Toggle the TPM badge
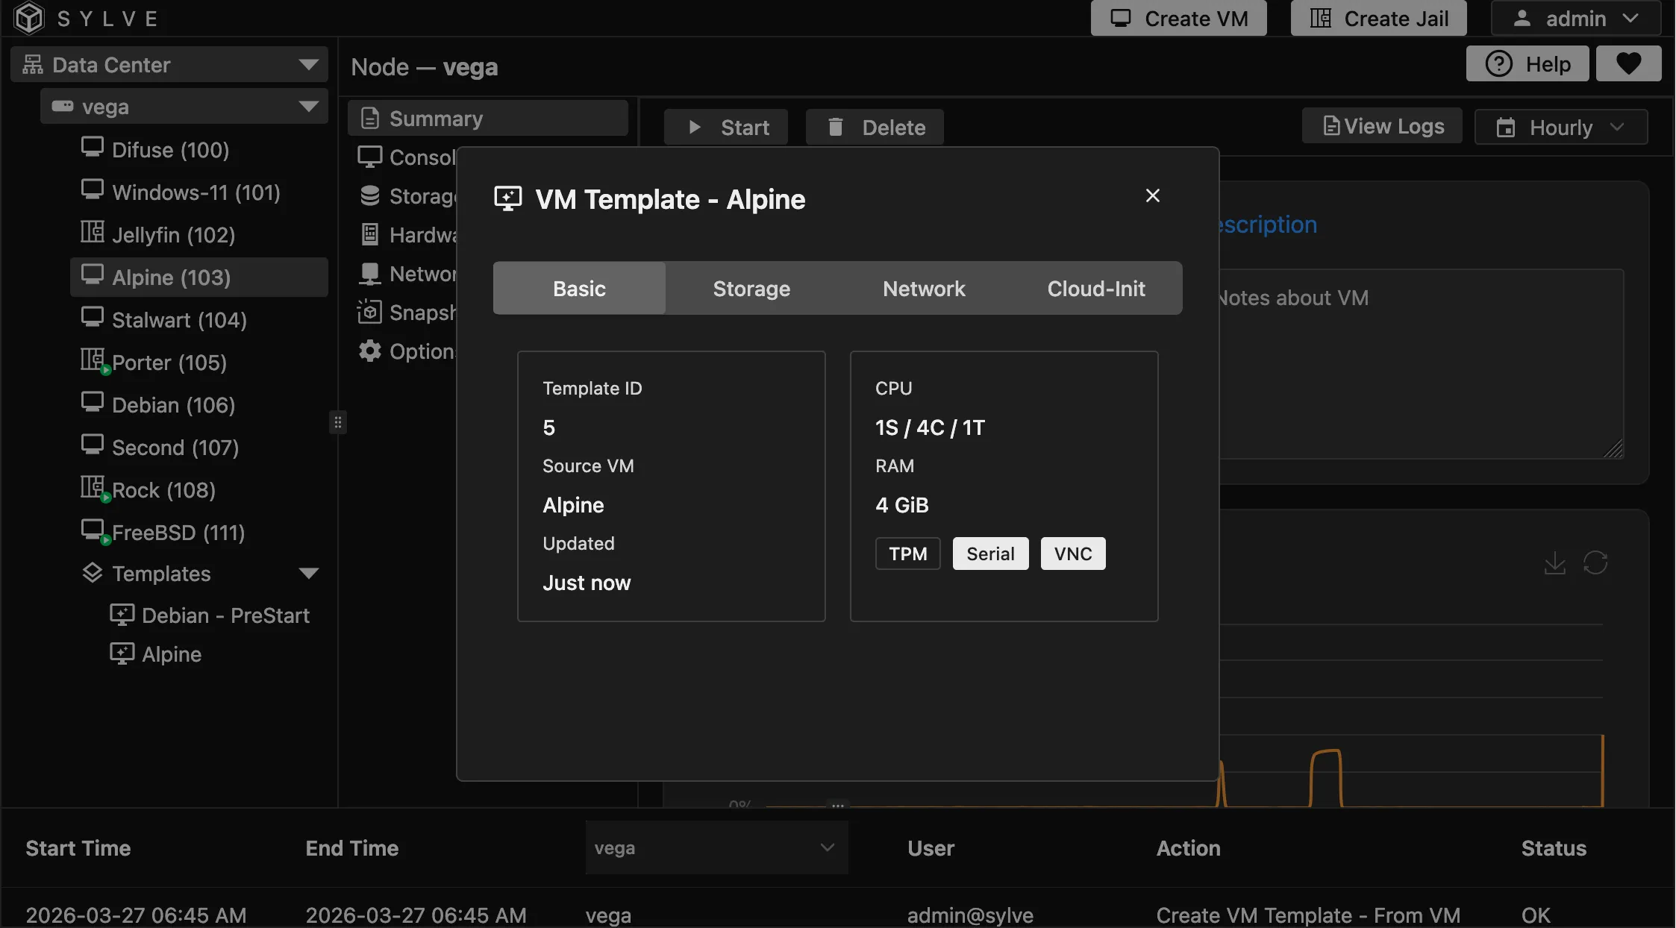Viewport: 1676px width, 928px height. point(907,554)
